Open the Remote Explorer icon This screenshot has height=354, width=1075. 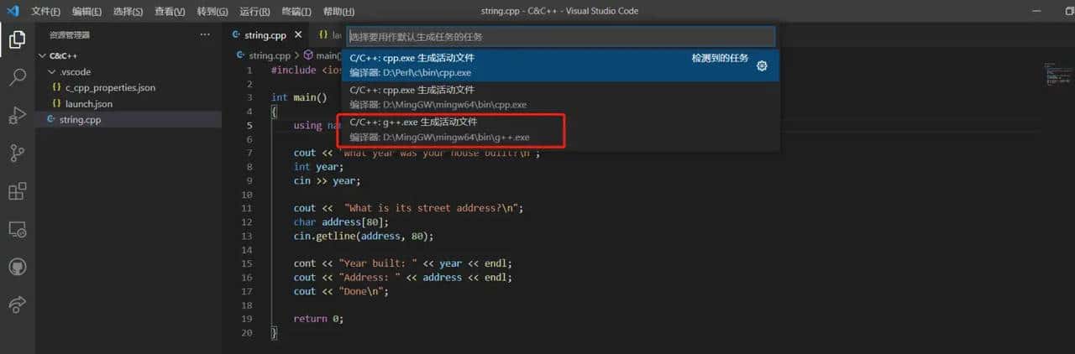pos(17,229)
